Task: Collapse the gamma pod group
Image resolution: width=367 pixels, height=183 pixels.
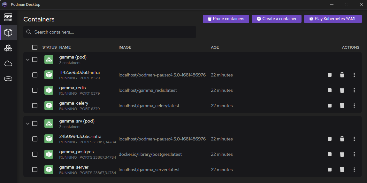Action: coord(28,60)
